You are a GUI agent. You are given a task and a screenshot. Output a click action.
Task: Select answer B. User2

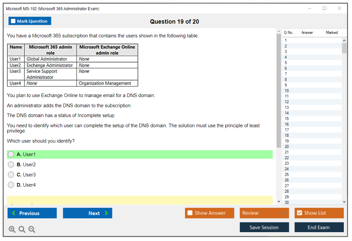pos(11,165)
